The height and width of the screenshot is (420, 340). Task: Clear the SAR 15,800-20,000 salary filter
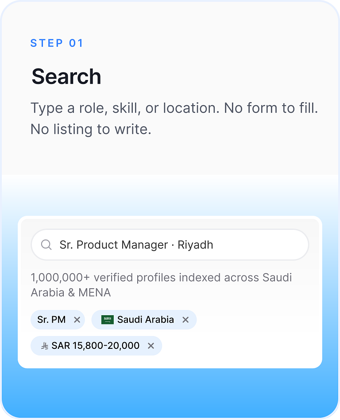pyautogui.click(x=151, y=346)
